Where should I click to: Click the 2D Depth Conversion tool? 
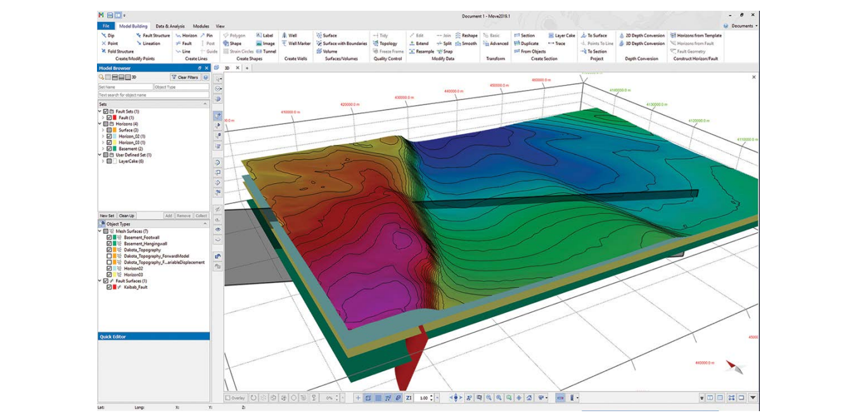click(642, 35)
